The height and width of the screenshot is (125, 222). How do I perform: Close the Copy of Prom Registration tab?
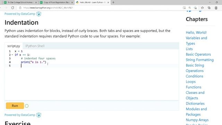coord(72,2)
